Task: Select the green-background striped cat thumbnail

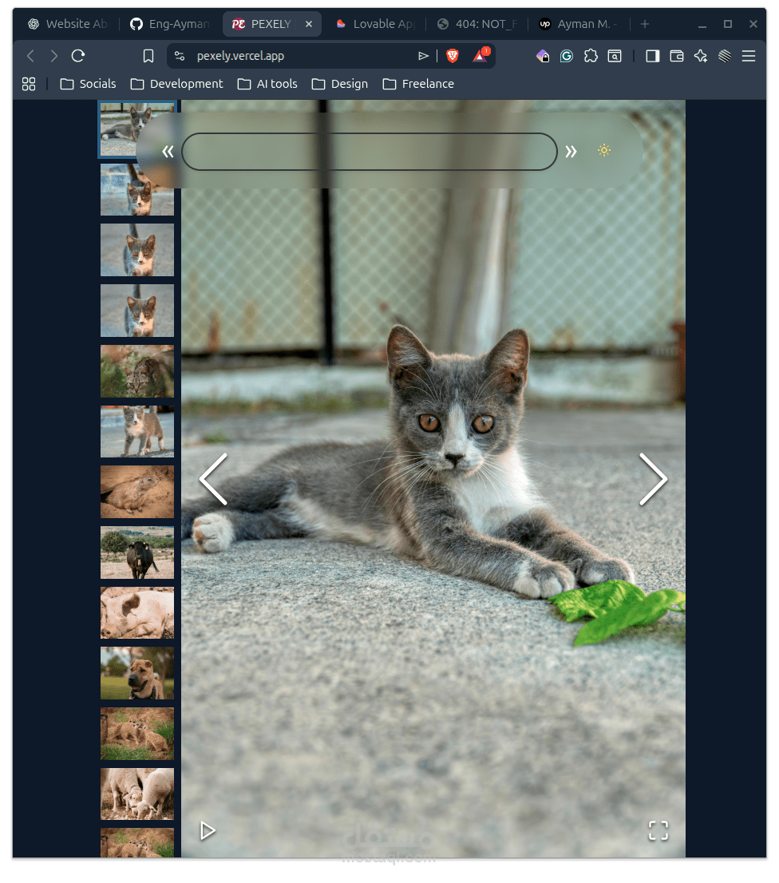Action: tap(137, 371)
